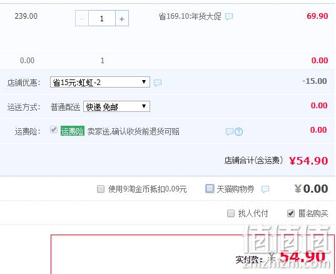
Task: Click the comment icon beside 年货大促
Action: tap(229, 16)
